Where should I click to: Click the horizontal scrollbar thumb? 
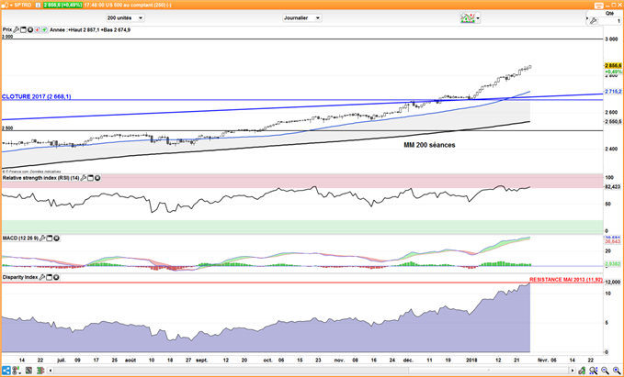pos(488,371)
